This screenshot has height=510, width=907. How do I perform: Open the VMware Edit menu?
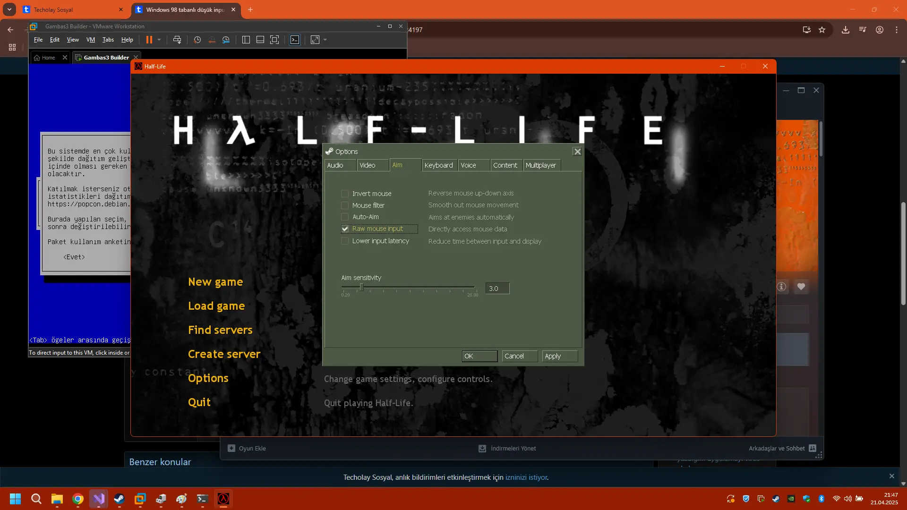55,40
